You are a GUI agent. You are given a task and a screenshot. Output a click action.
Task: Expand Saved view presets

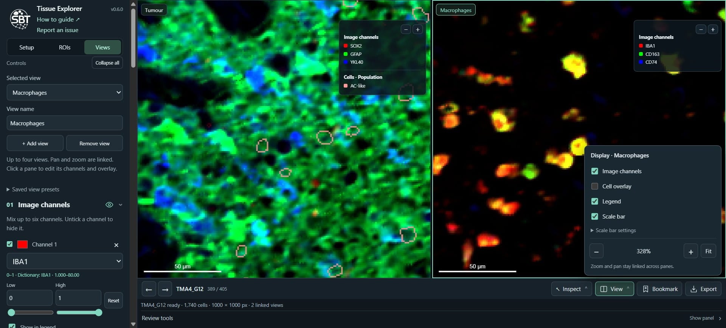(33, 189)
